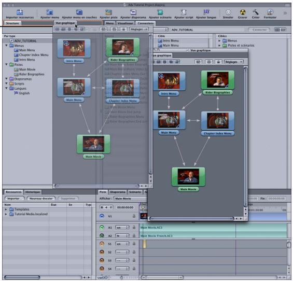Open the Afficher Main Movie popup
This screenshot has height=281, width=293.
131,199
